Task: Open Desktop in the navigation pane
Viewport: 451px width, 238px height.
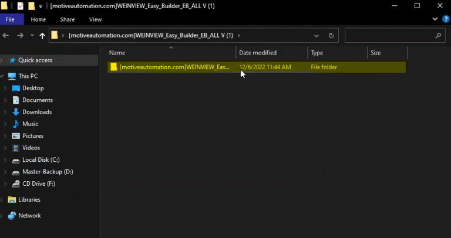Action: pyautogui.click(x=33, y=88)
